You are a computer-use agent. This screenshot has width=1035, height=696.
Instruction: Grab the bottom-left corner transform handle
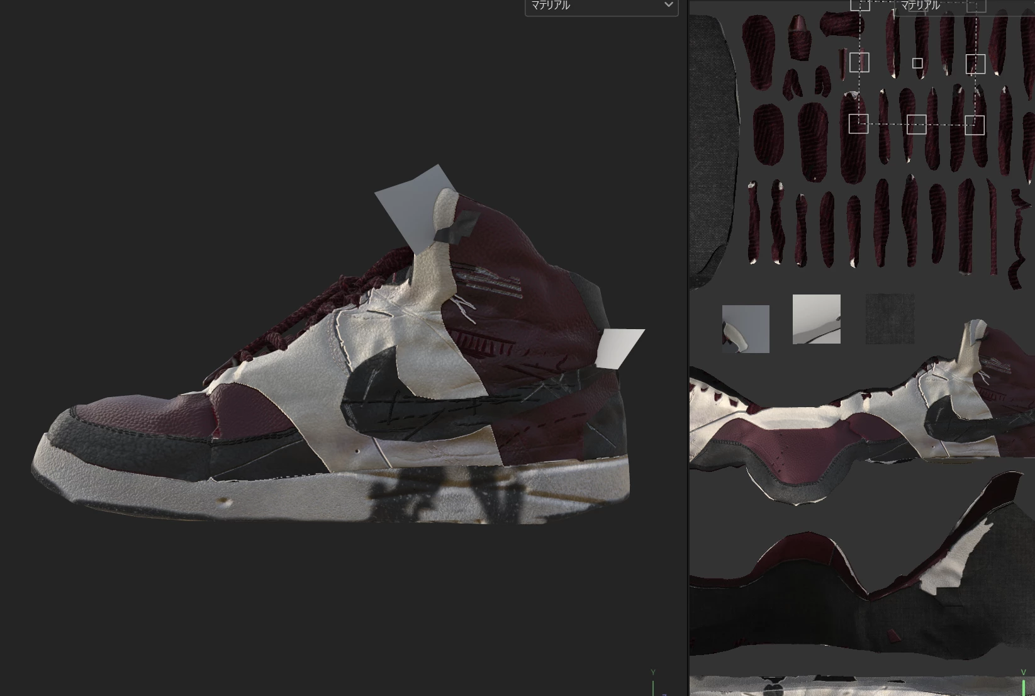click(x=859, y=124)
